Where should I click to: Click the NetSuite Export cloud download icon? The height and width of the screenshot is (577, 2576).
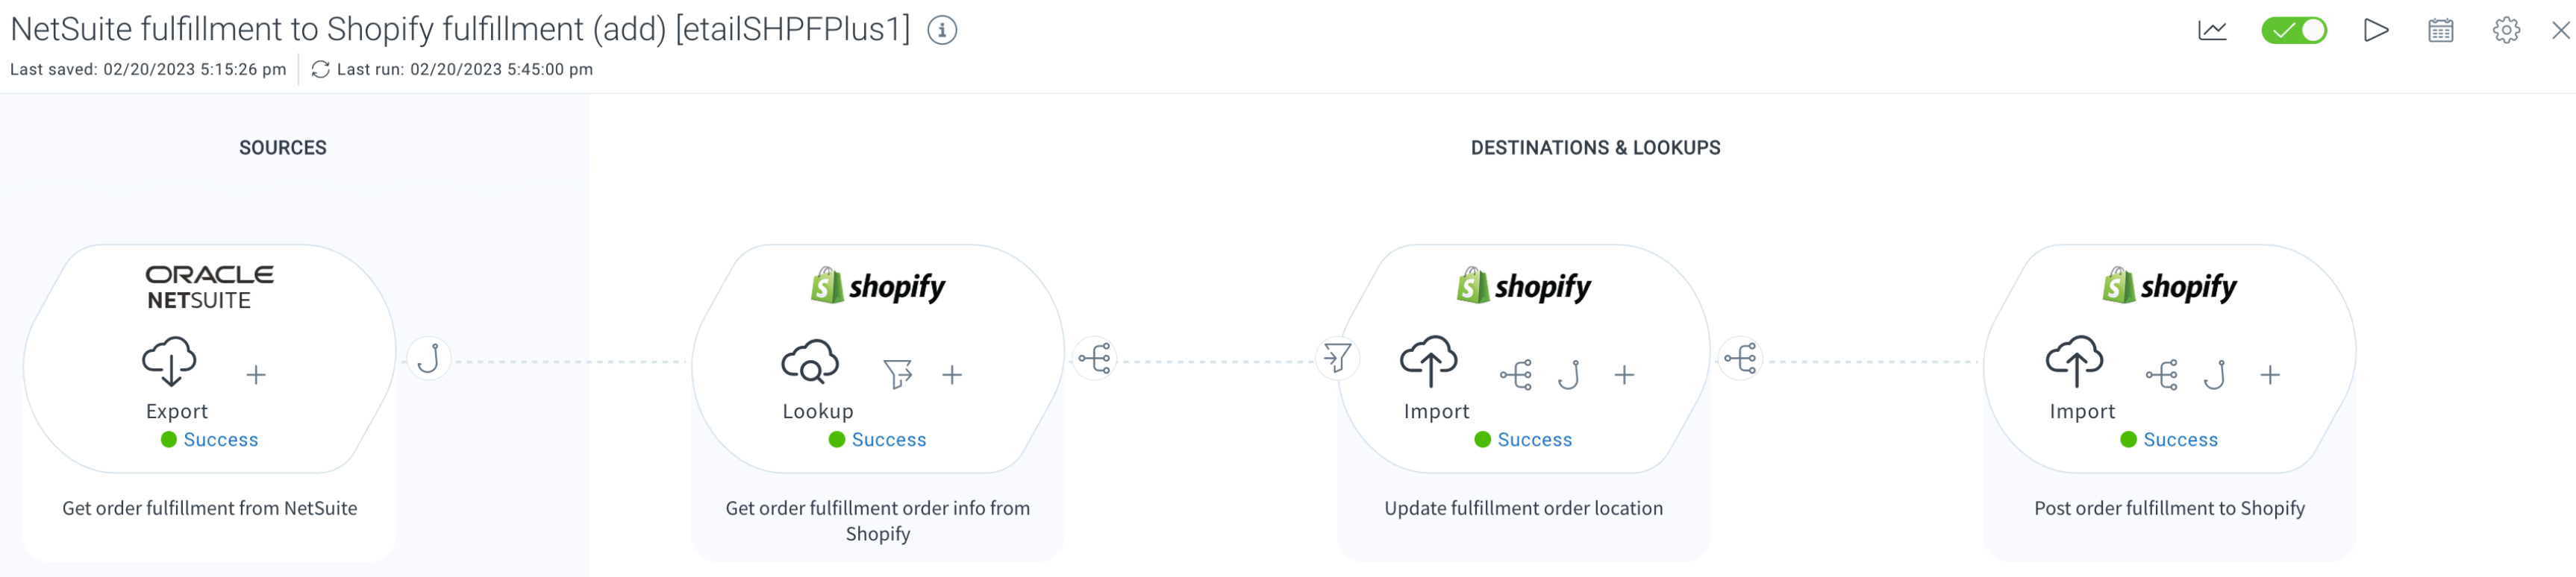point(169,362)
